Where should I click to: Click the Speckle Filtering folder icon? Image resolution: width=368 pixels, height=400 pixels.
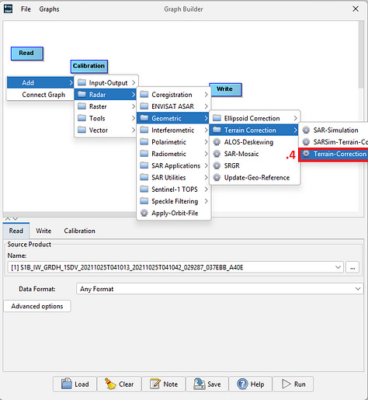[144, 201]
